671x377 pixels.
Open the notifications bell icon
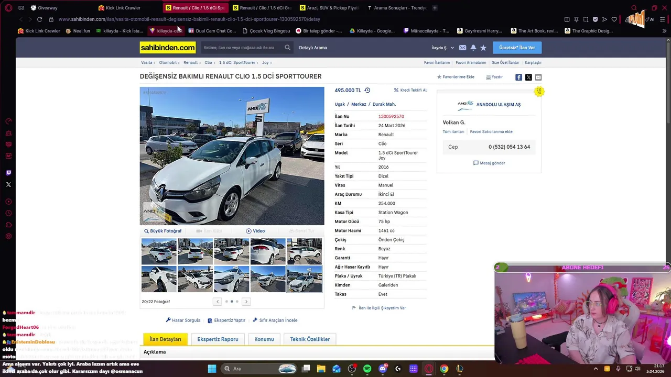click(473, 48)
